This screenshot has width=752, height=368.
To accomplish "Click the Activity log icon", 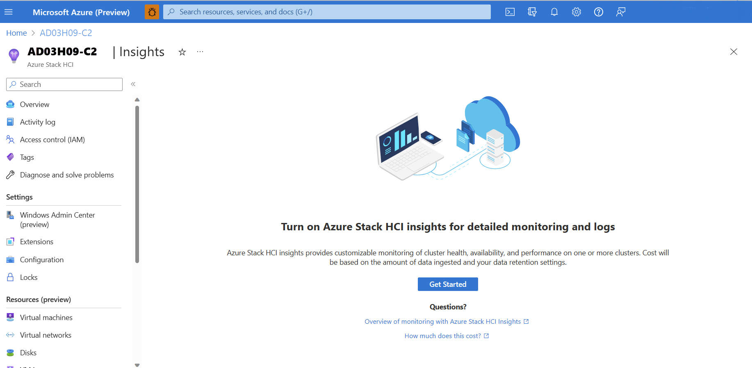I will [10, 122].
